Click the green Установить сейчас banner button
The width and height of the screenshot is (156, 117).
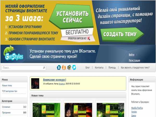71,17
